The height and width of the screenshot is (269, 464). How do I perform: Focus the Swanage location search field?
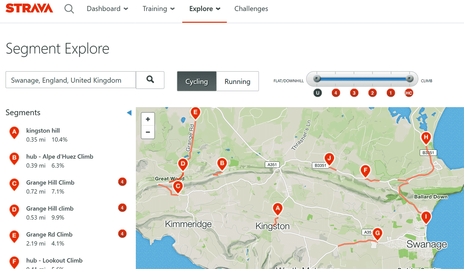tap(71, 80)
